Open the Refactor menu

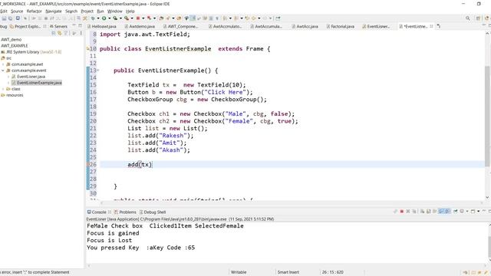(x=34, y=11)
